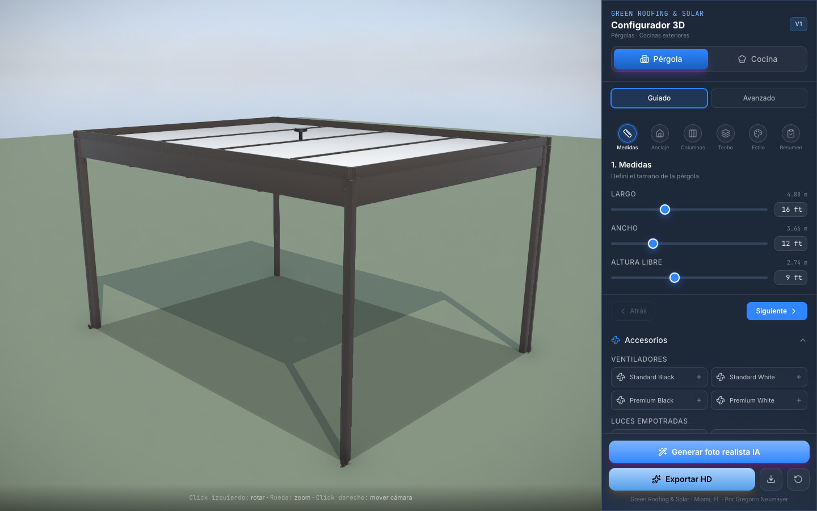Click Generar foto realista IA
The image size is (817, 511).
tap(709, 452)
